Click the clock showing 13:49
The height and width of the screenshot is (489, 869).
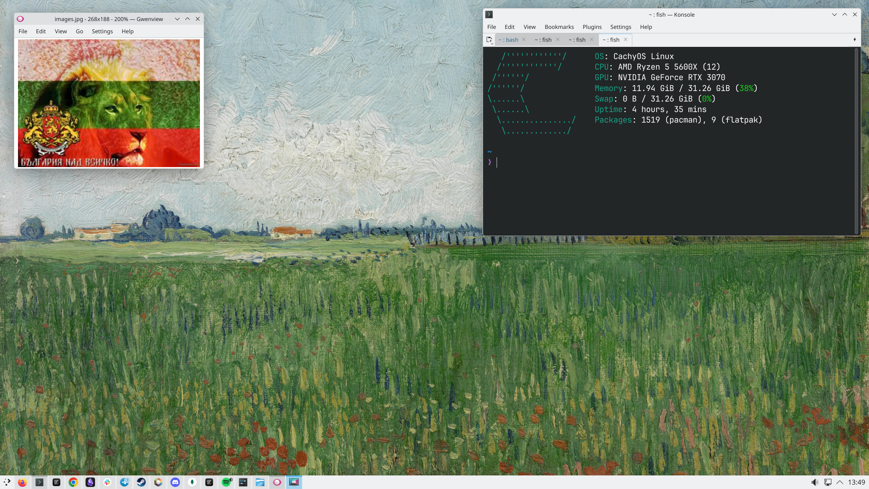coord(856,482)
